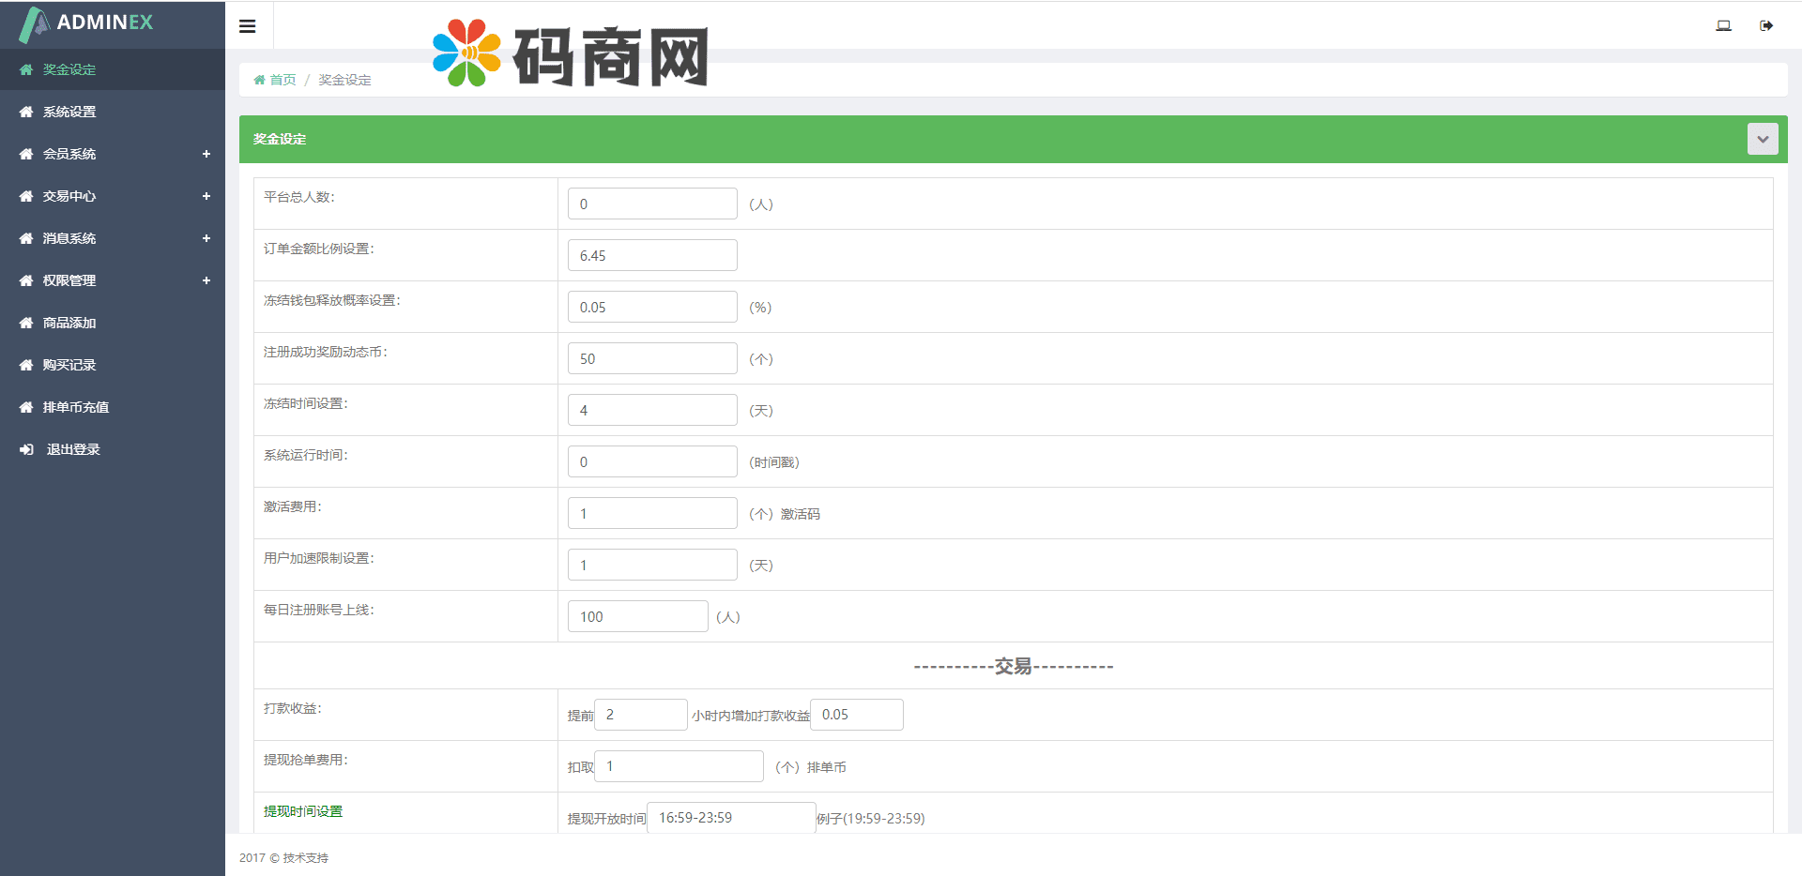This screenshot has width=1802, height=876.
Task: Click the laptop icon in top bar
Action: click(1723, 25)
